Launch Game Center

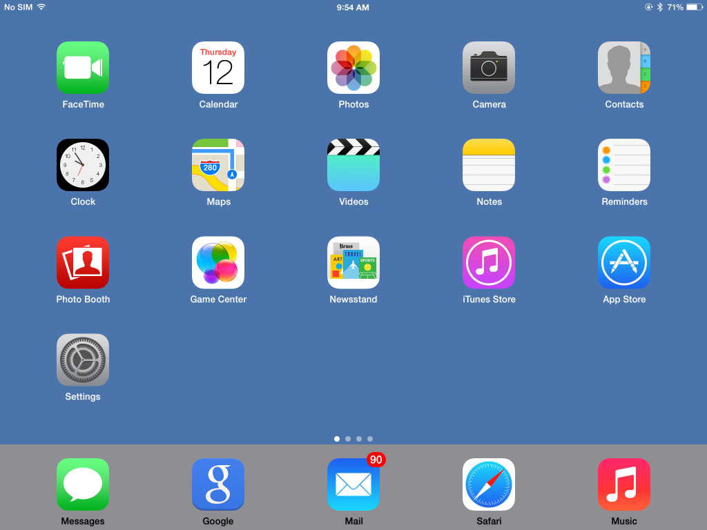point(218,262)
